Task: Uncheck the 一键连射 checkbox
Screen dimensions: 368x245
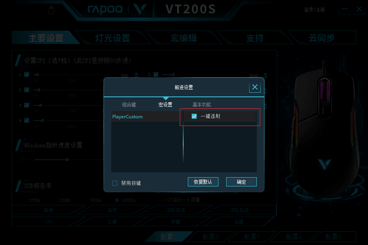Action: (194, 116)
